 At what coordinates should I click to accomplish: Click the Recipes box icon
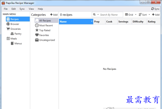[8, 19]
